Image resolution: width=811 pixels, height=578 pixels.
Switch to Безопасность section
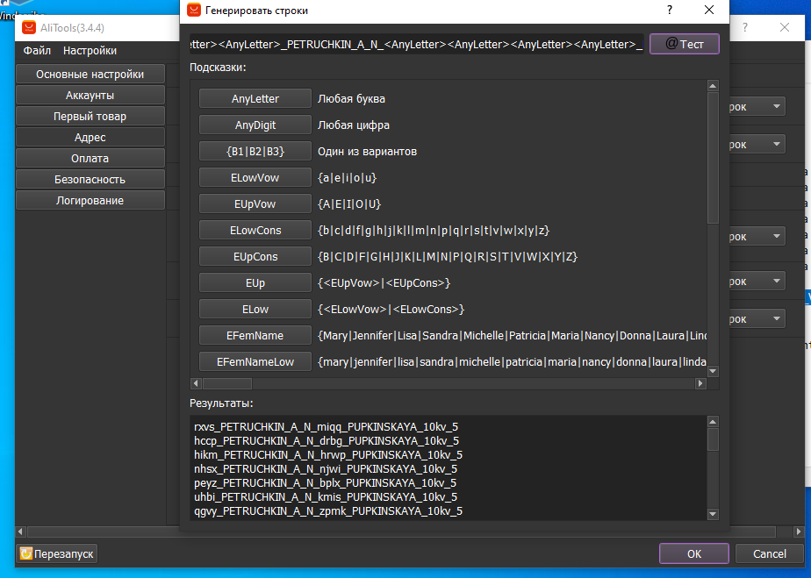[x=90, y=180]
